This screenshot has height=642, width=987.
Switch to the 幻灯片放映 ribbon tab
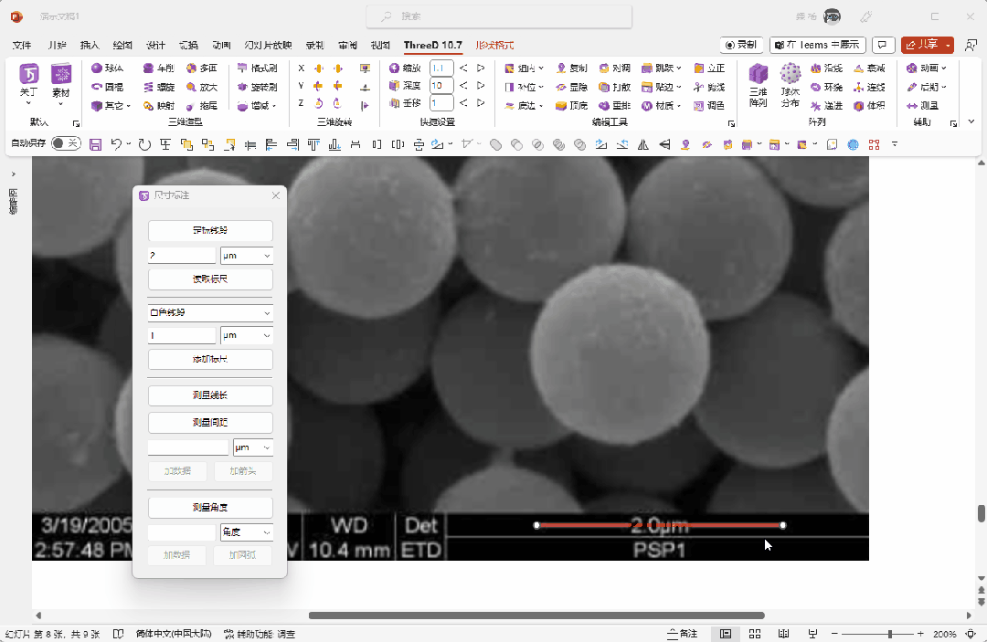268,46
